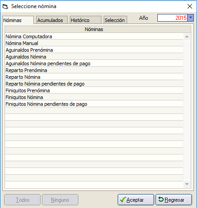Click the 2015 year input field
Image resolution: width=197 pixels, height=208 pixels.
point(172,18)
